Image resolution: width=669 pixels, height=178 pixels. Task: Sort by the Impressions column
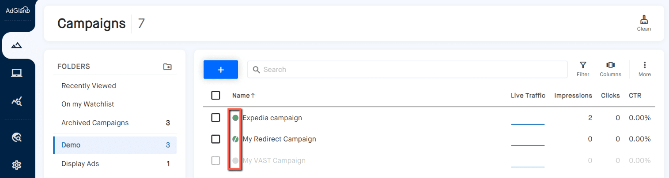(x=573, y=95)
